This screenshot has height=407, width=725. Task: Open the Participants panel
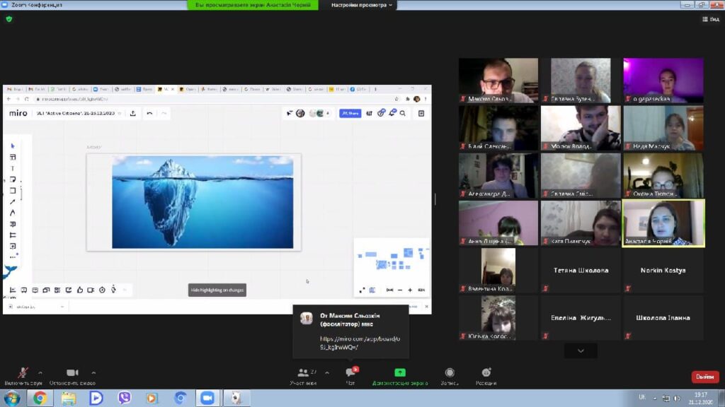pyautogui.click(x=304, y=373)
